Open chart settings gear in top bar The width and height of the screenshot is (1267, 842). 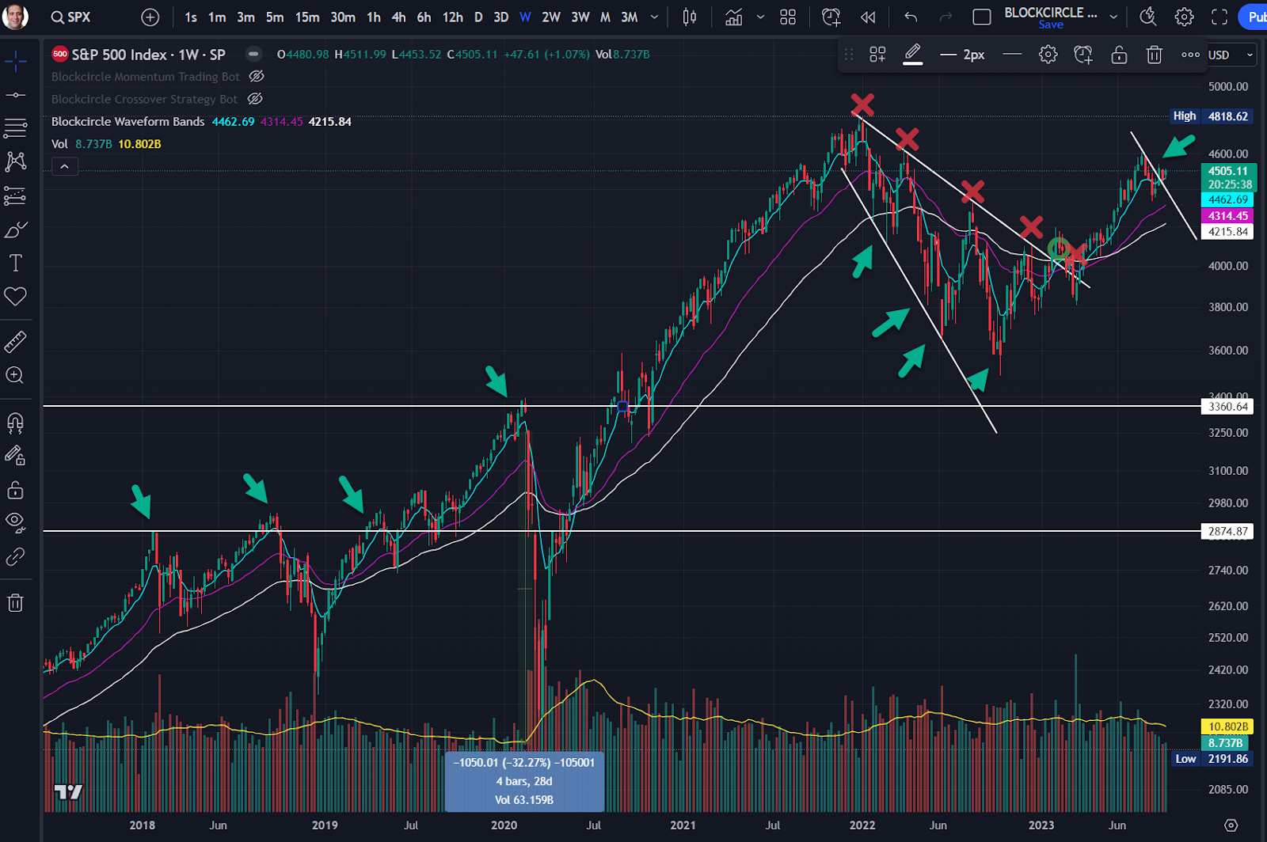click(x=1184, y=17)
